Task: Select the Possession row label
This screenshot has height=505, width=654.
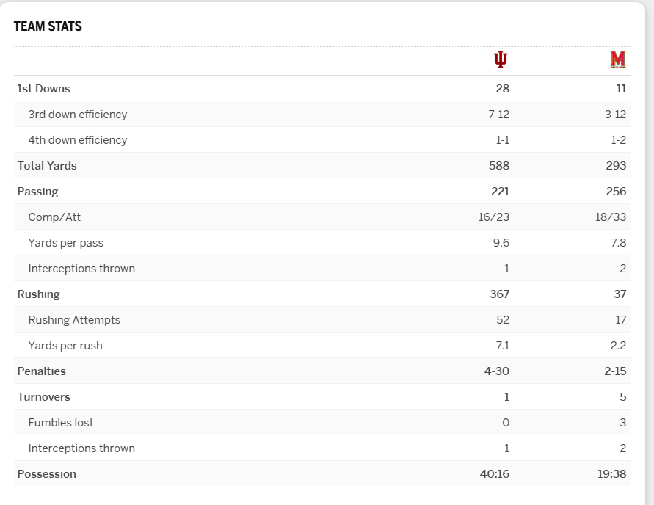Action: click(46, 474)
